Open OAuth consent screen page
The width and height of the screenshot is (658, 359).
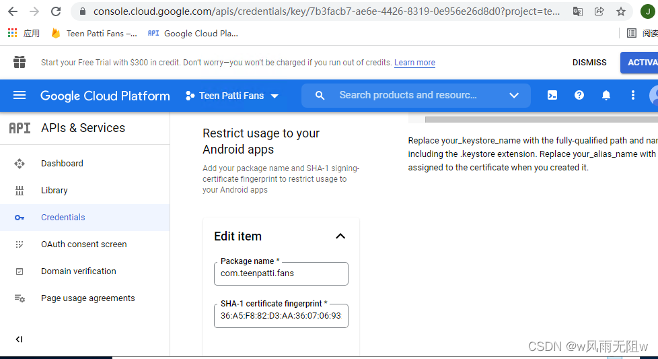click(x=83, y=244)
